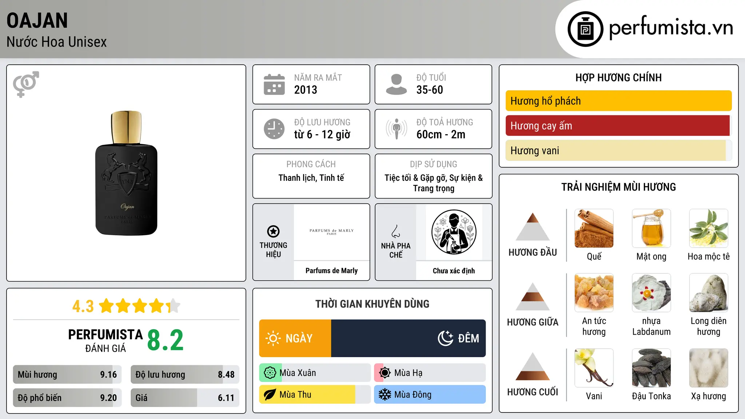Click the 4.3 star rating number
Viewport: 745px width, 419px height.
(83, 306)
